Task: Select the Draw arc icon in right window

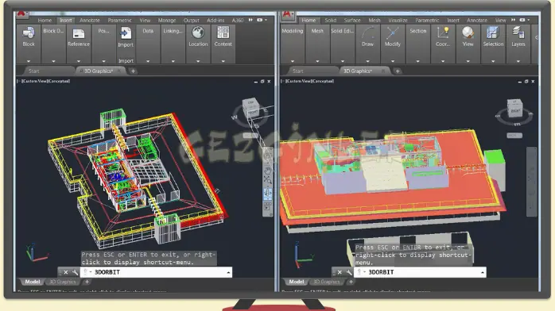Action: [x=368, y=33]
